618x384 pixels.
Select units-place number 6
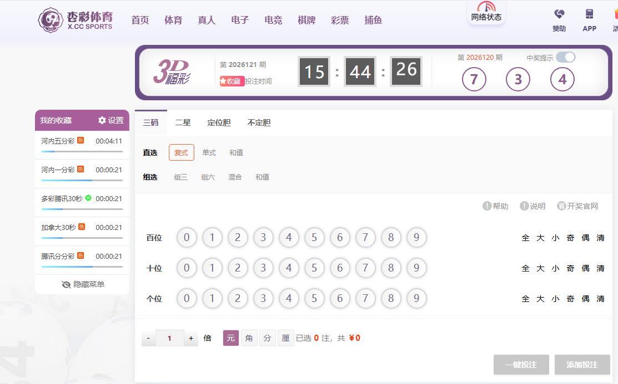tap(340, 298)
